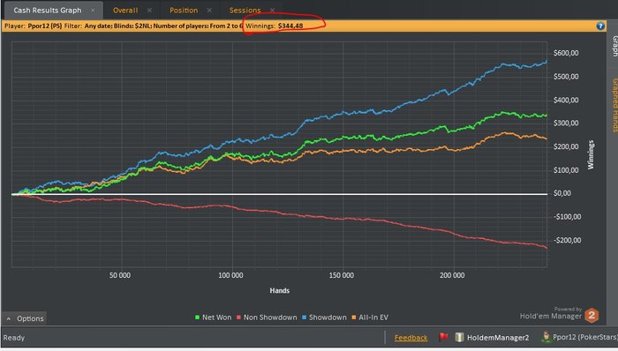
Task: Click the Net Won legend label
Action: coord(217,317)
